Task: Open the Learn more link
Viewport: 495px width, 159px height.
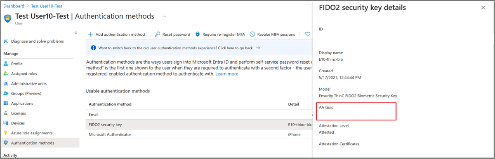Action: click(x=227, y=74)
